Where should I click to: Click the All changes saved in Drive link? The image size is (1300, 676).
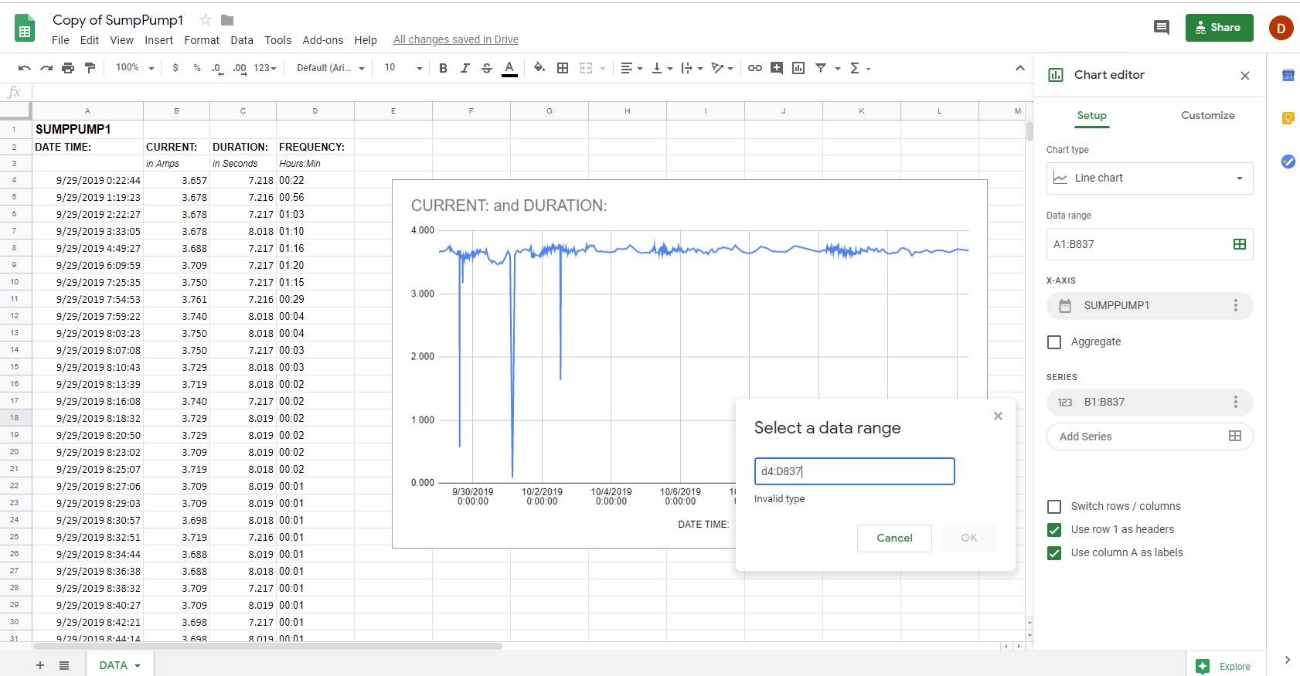[x=456, y=40]
